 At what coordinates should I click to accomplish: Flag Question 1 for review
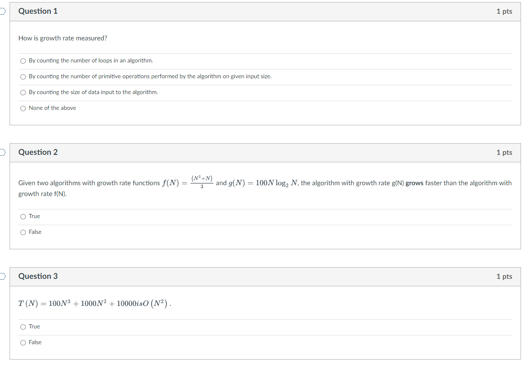click(2, 11)
